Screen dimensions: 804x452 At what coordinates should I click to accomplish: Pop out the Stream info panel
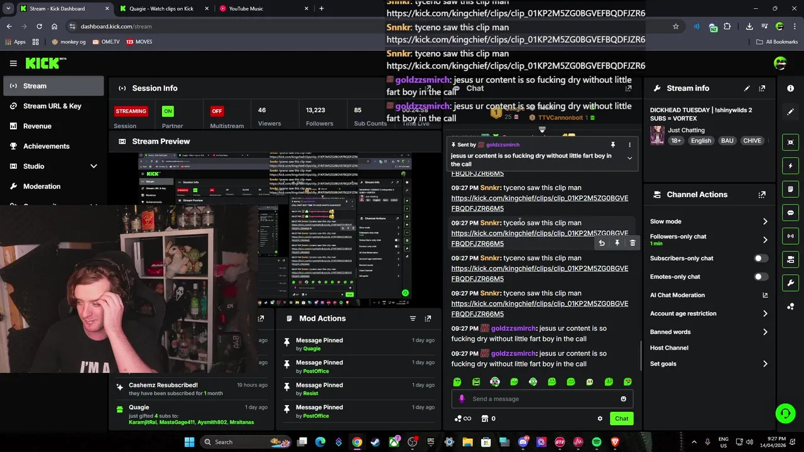(762, 89)
